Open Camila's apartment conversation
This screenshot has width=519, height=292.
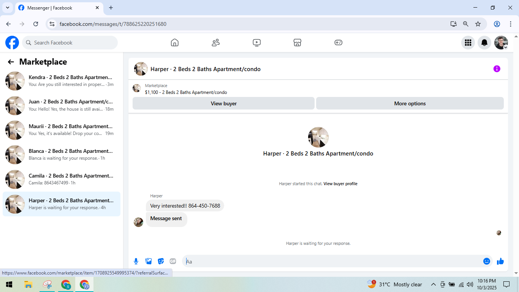coord(62,179)
